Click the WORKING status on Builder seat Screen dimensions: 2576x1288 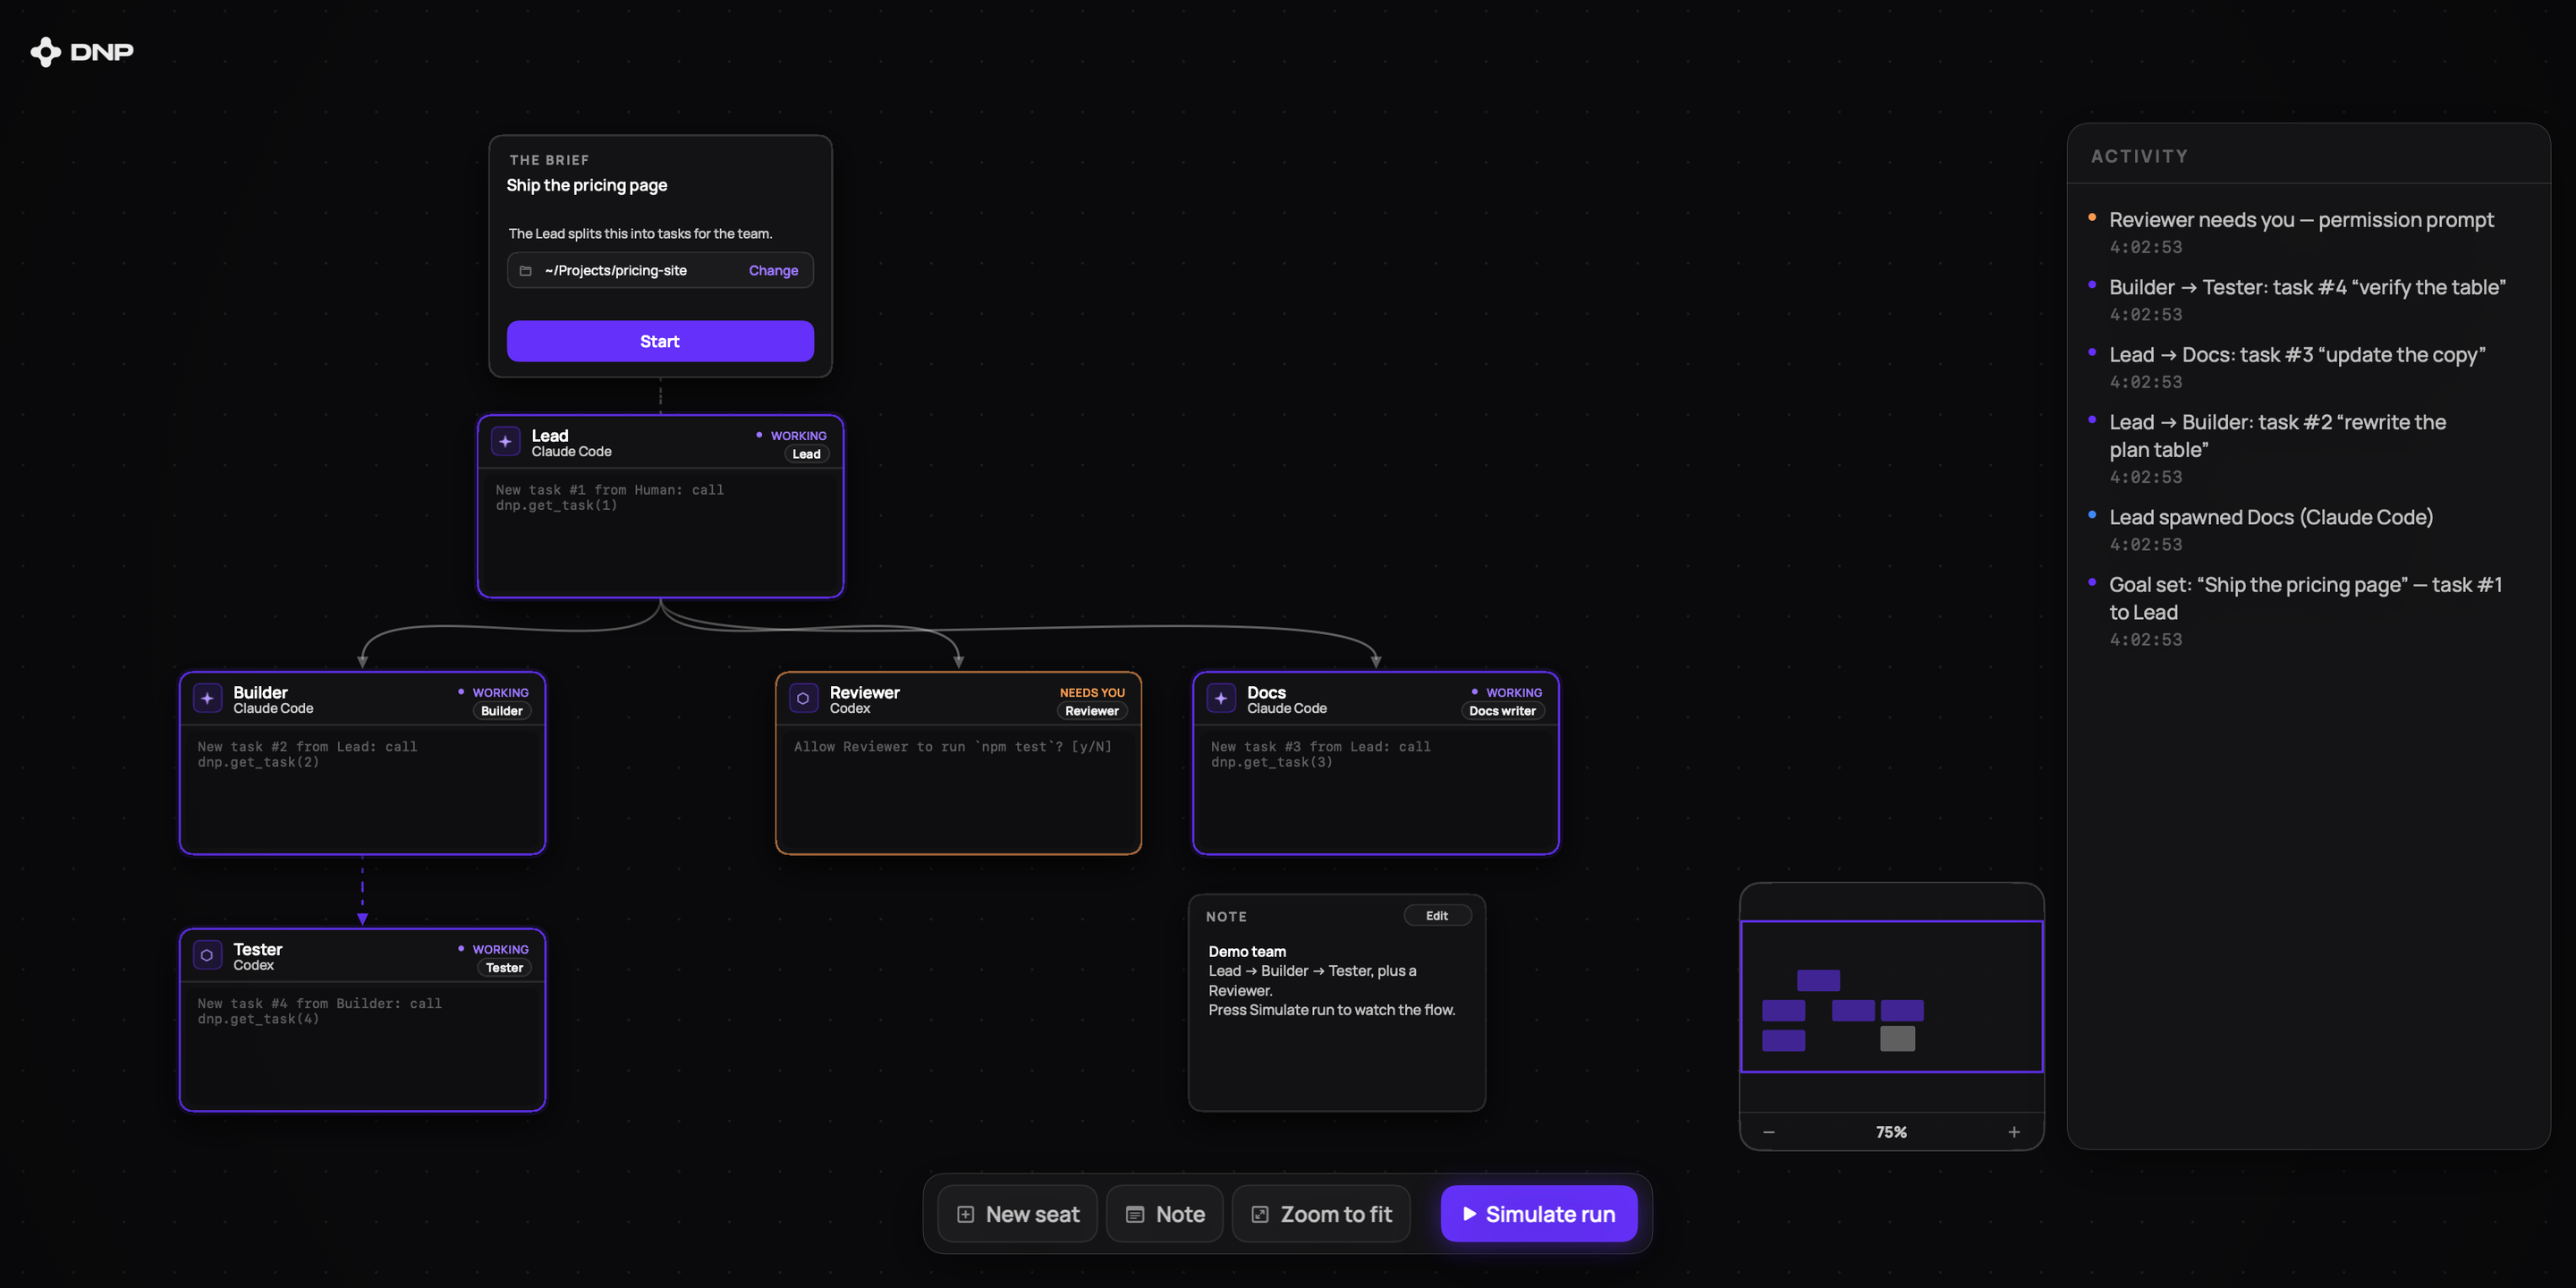[x=494, y=693]
